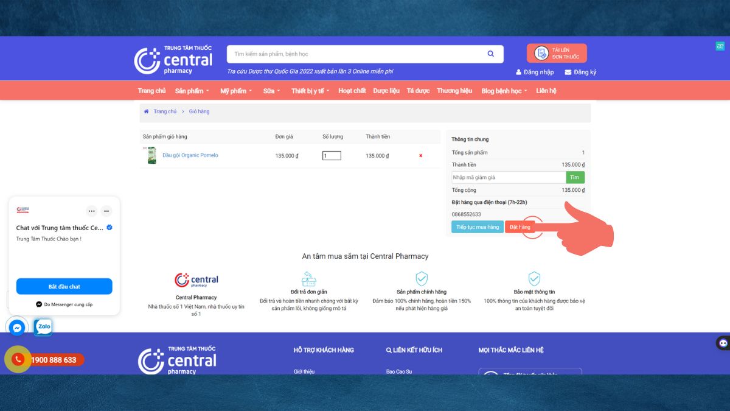The height and width of the screenshot is (411, 730).
Task: Click the red phone call icon
Action: click(x=18, y=359)
